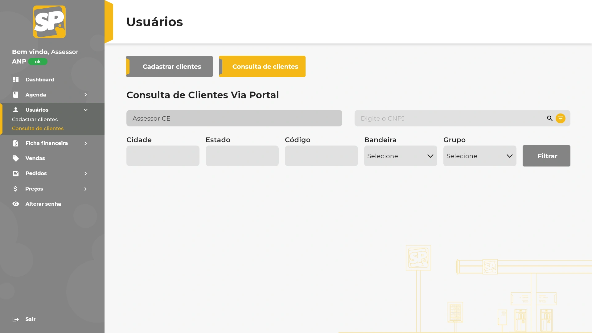Viewport: 592px width, 333px height.
Task: Open the Grupo Selecione dropdown
Action: click(x=479, y=156)
